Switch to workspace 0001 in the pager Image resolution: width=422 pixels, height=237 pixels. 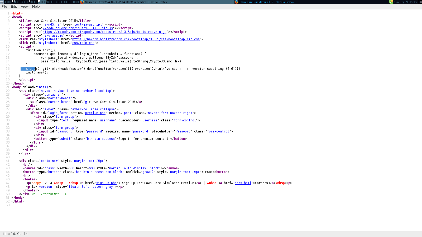tap(17, 2)
